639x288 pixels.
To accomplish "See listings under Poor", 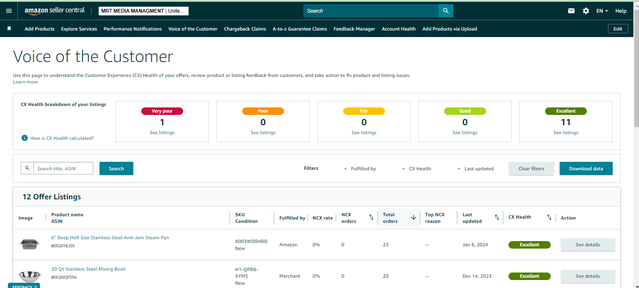I will coord(263,132).
